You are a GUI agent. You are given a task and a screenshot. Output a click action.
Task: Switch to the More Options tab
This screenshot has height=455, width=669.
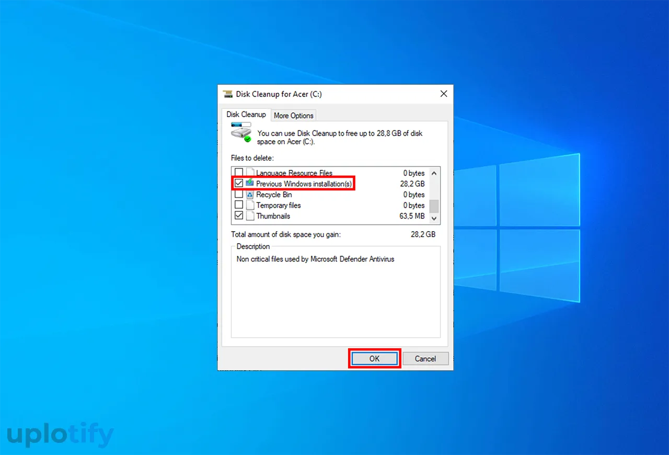[294, 116]
